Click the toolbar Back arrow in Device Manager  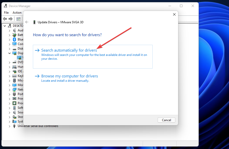5,19
